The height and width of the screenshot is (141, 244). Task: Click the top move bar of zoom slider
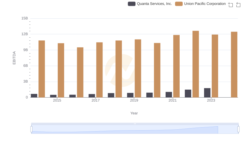click(x=135, y=124)
